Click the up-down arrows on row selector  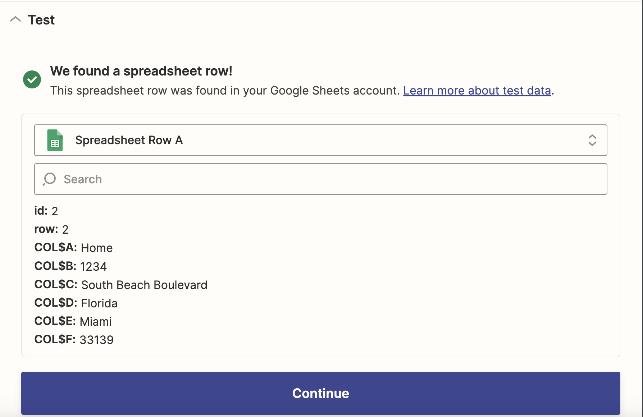[592, 140]
